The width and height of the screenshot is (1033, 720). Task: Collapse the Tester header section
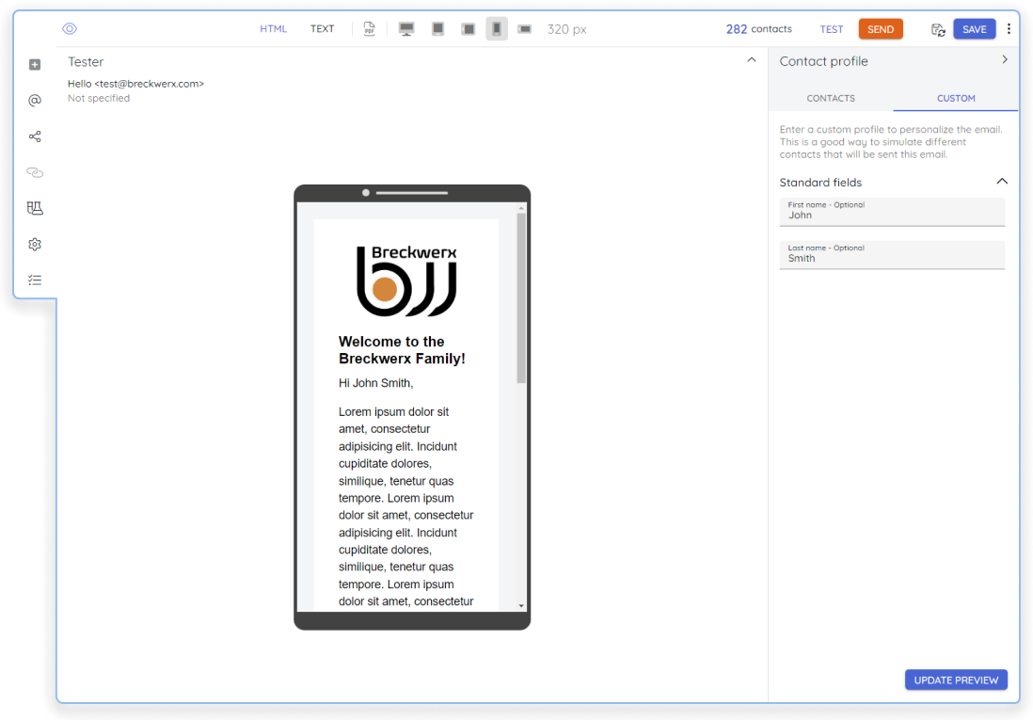tap(751, 60)
